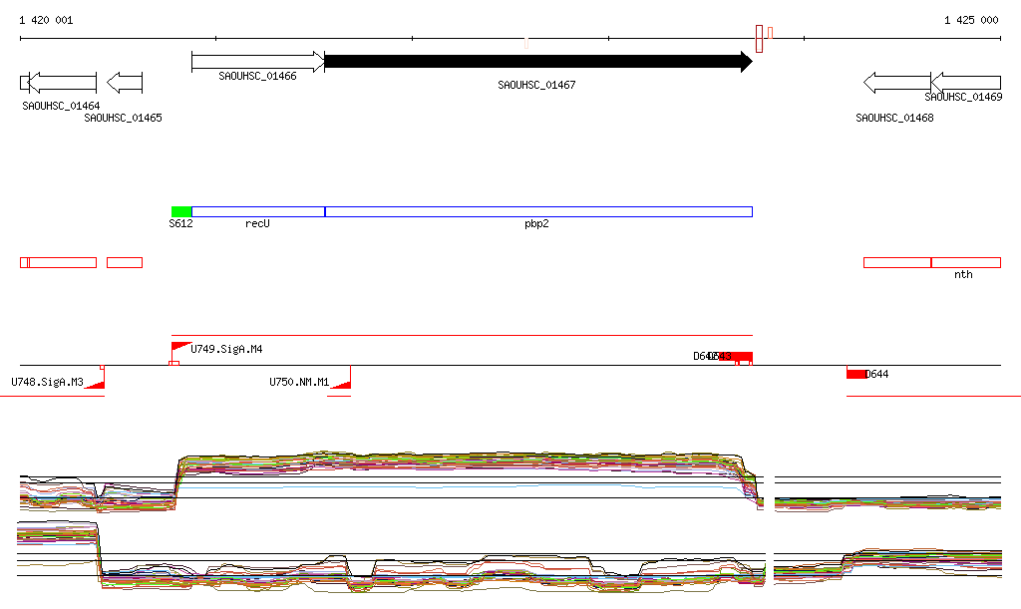Click the red D644 terminator block

[856, 374]
